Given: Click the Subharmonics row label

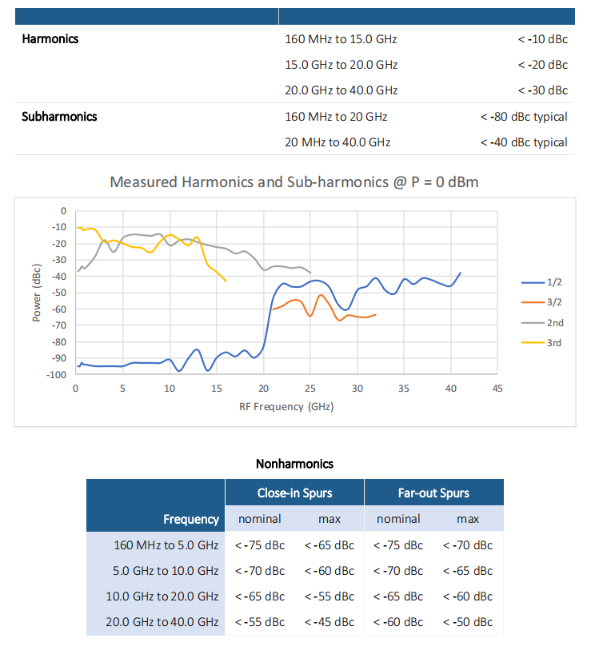Looking at the screenshot, I should click(x=59, y=117).
